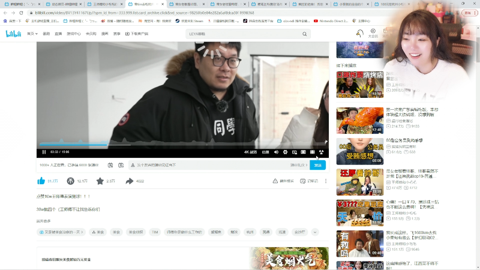Image resolution: width=480 pixels, height=270 pixels.
Task: Enter fullscreen via the last player icon
Action: point(321,152)
